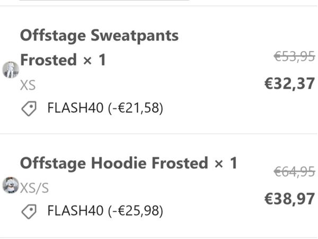Open the Offstage Sweatpants item title
Image resolution: width=318 pixels, height=239 pixels.
point(99,36)
